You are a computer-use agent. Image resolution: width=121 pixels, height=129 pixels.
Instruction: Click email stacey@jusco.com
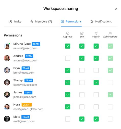25,85
